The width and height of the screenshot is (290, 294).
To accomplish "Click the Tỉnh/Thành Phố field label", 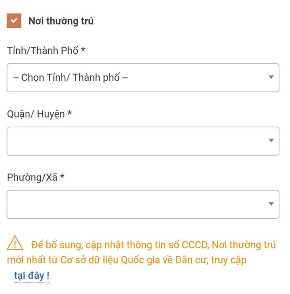I will (x=42, y=51).
